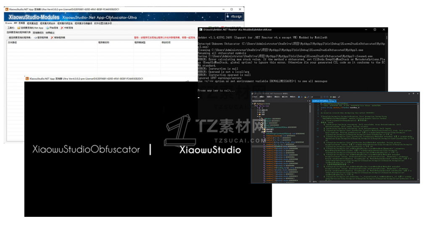430x229 pixels.
Task: Switch to 选择要混淆的程序集列表 sub-tab
Action: click(x=18, y=32)
